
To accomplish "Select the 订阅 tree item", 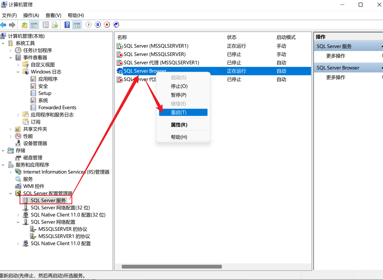I will click(x=35, y=122).
